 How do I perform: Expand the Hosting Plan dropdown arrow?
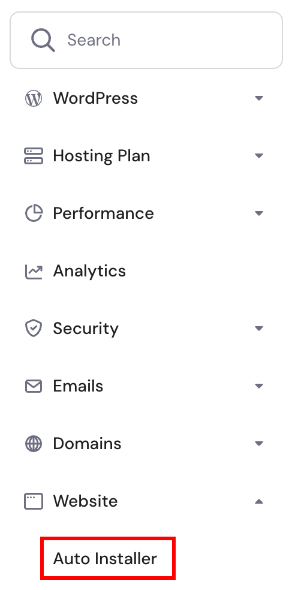pos(259,156)
